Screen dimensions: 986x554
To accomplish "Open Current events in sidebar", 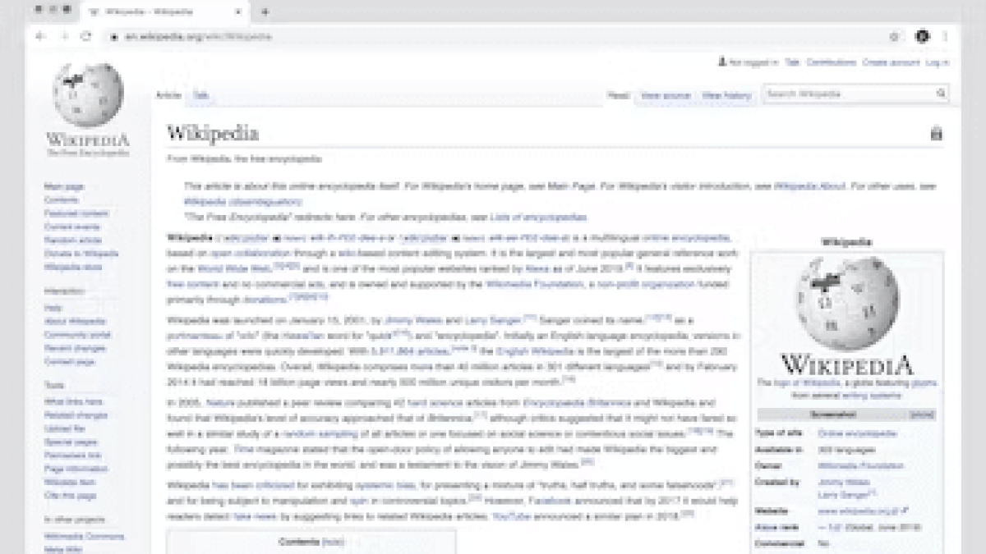I will point(71,227).
